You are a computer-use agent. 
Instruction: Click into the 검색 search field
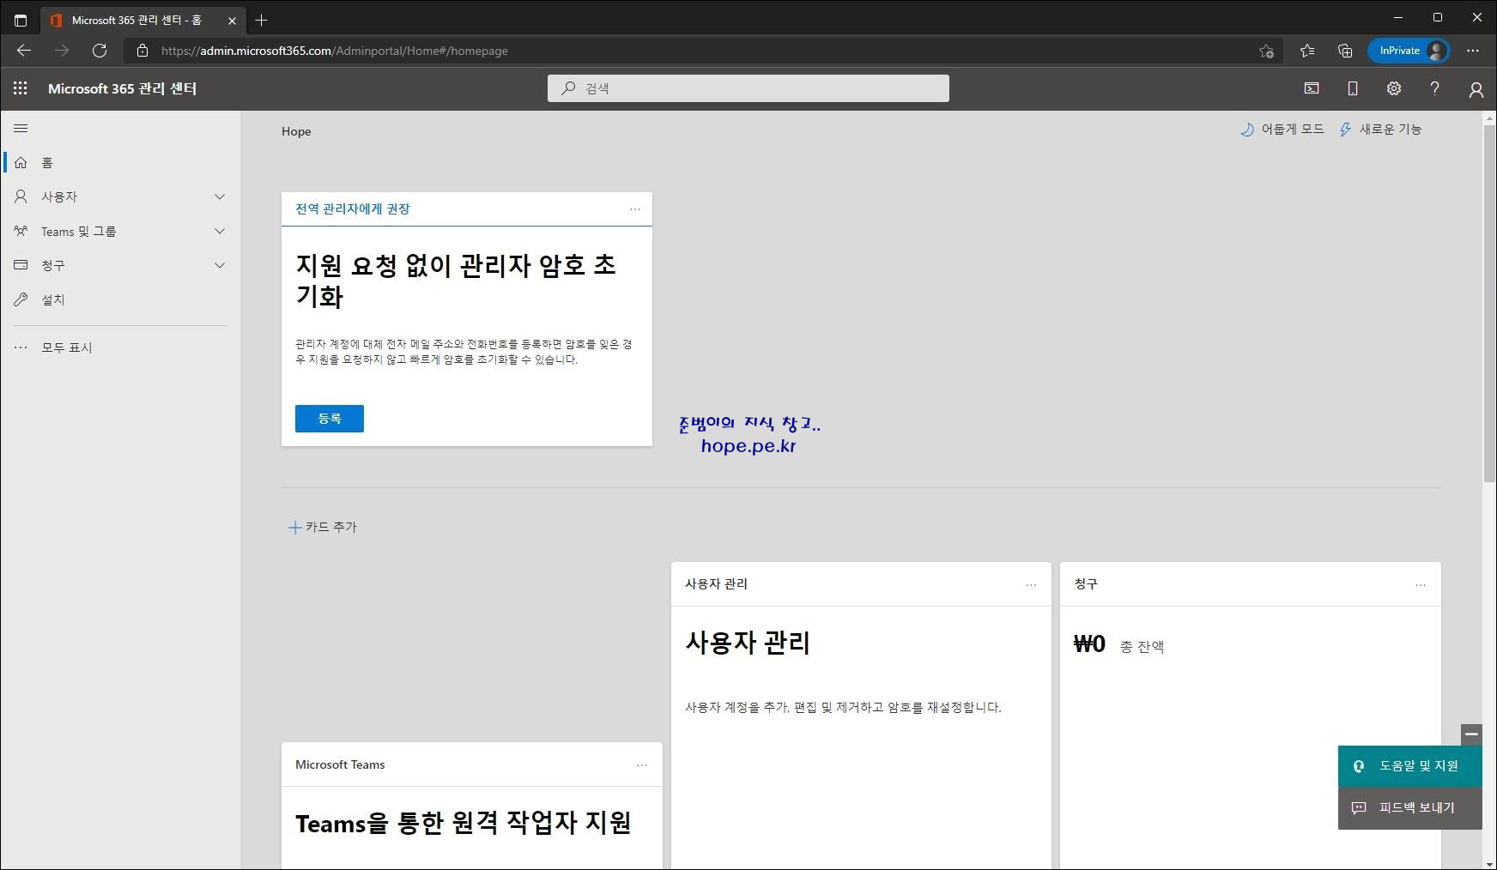click(x=748, y=88)
